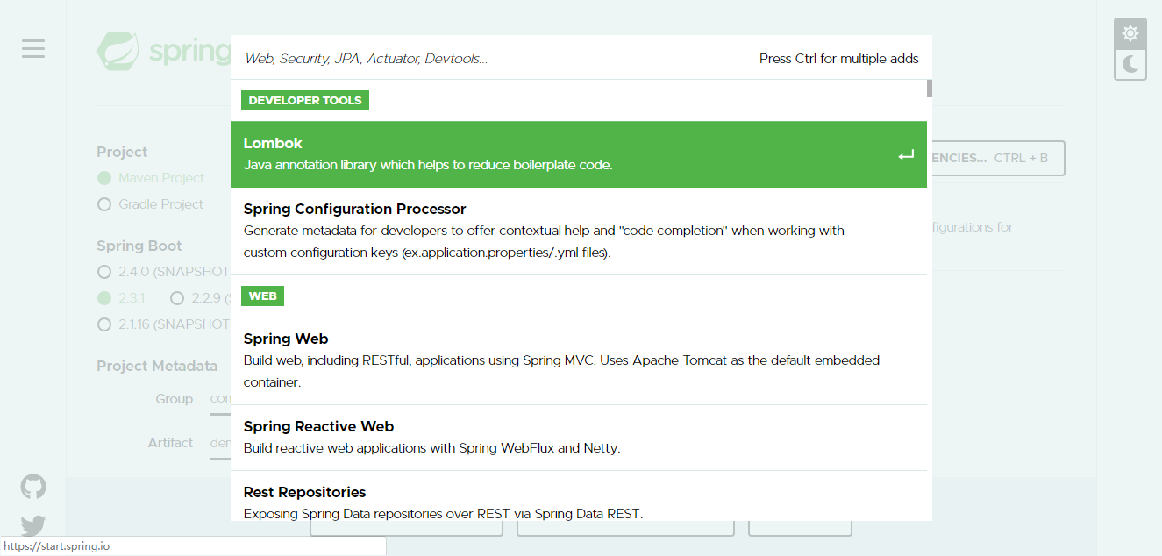Screen dimensions: 1162x556
Task: Open the hamburger navigation menu
Action: (33, 48)
